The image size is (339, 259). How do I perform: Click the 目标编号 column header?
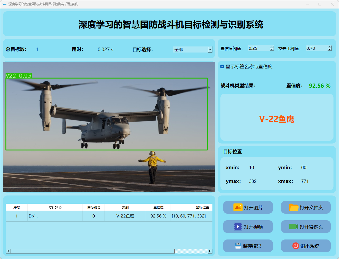[x=94, y=207]
